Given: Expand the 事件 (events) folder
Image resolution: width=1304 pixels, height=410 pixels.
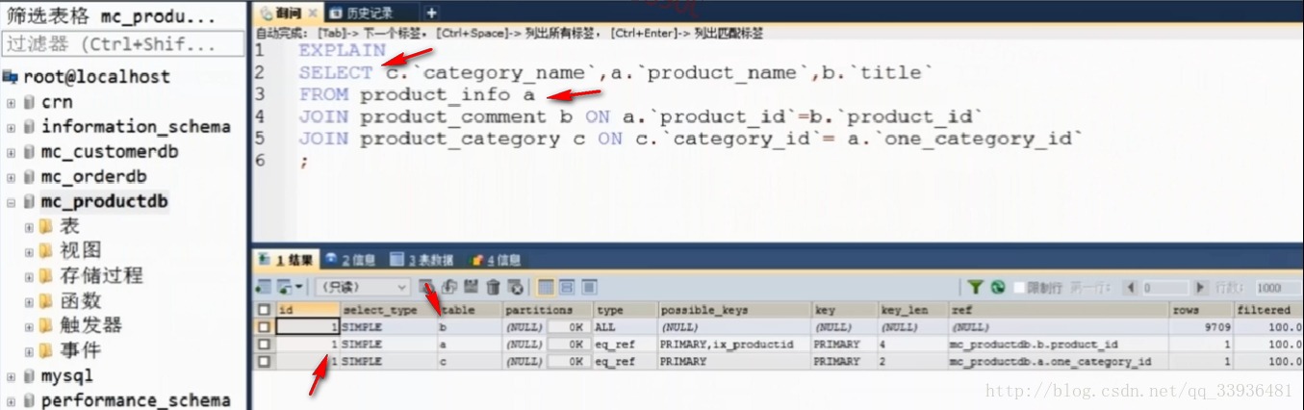Looking at the screenshot, I should click(x=29, y=351).
